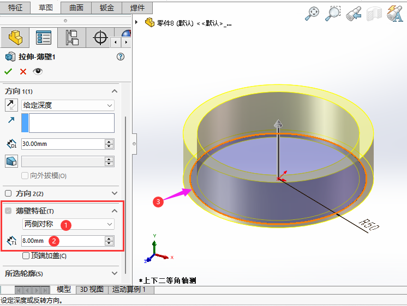Switch to the 草图 ribbon tab
The width and height of the screenshot is (407, 306).
(46, 8)
